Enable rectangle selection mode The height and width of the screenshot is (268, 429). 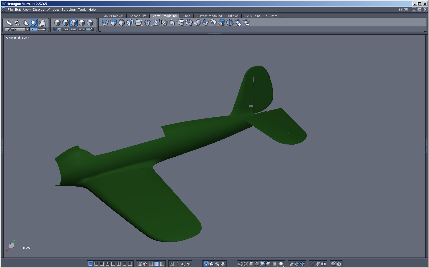pos(88,29)
